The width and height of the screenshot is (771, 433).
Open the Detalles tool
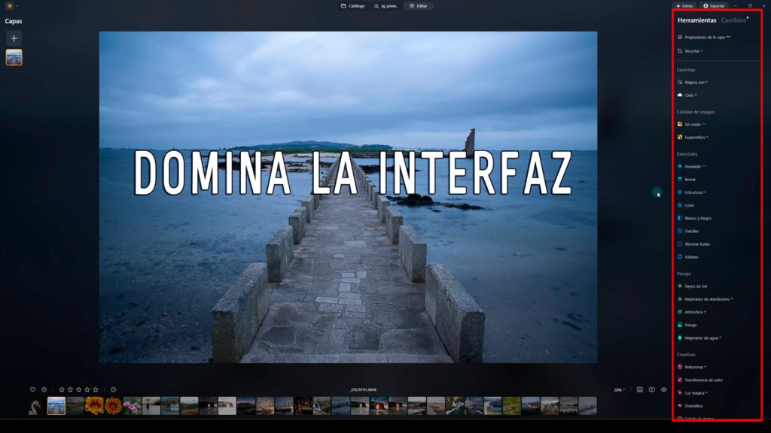click(x=688, y=232)
